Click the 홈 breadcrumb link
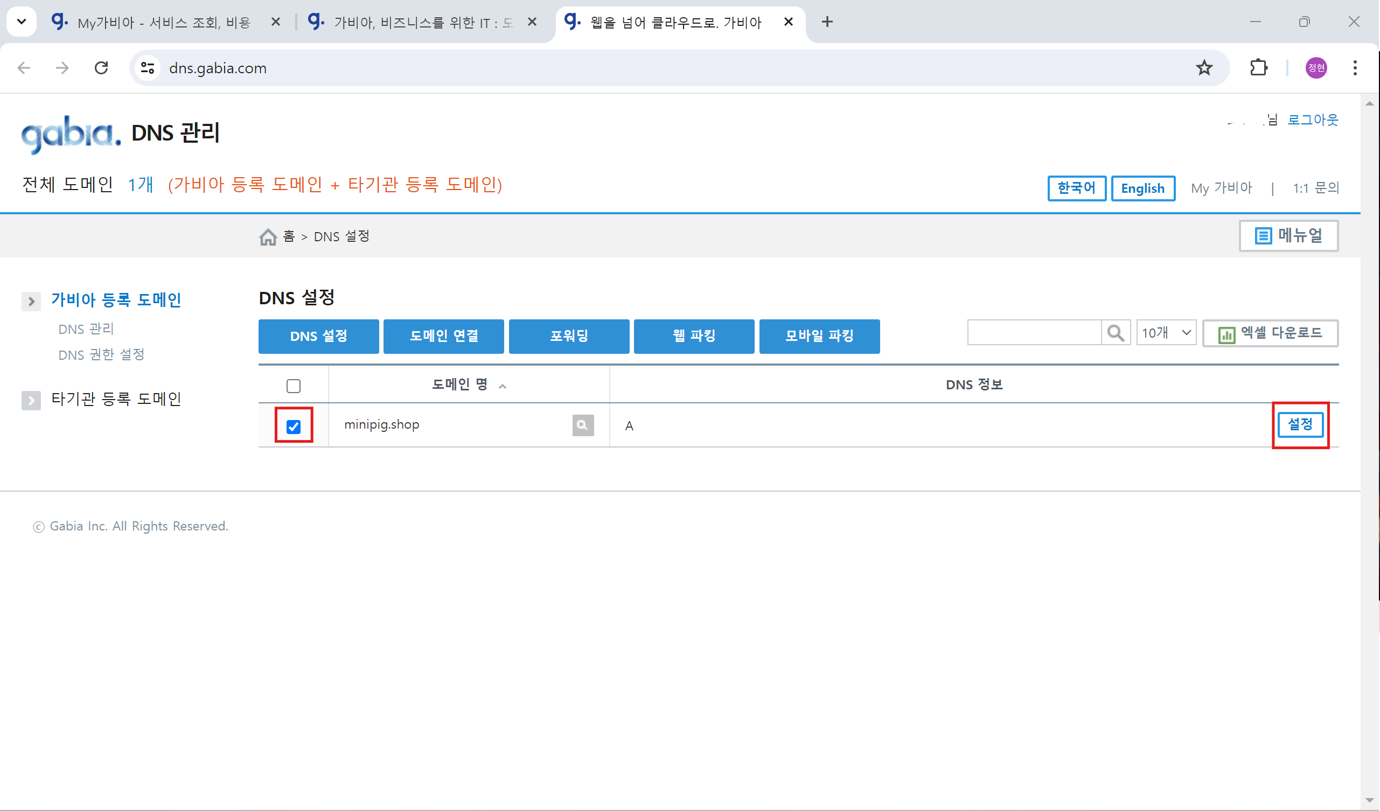 pyautogui.click(x=289, y=236)
